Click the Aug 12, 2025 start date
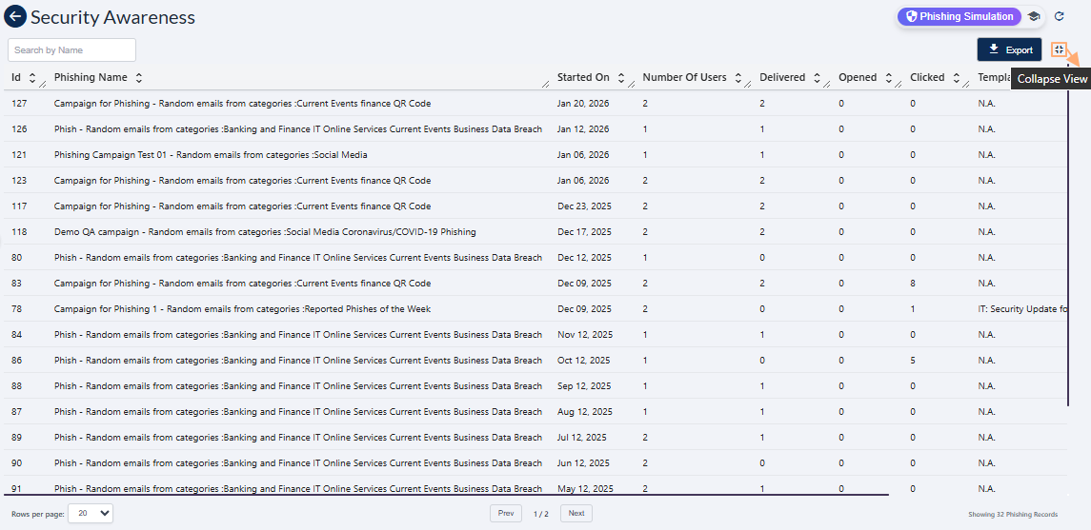The width and height of the screenshot is (1091, 530). pos(585,412)
